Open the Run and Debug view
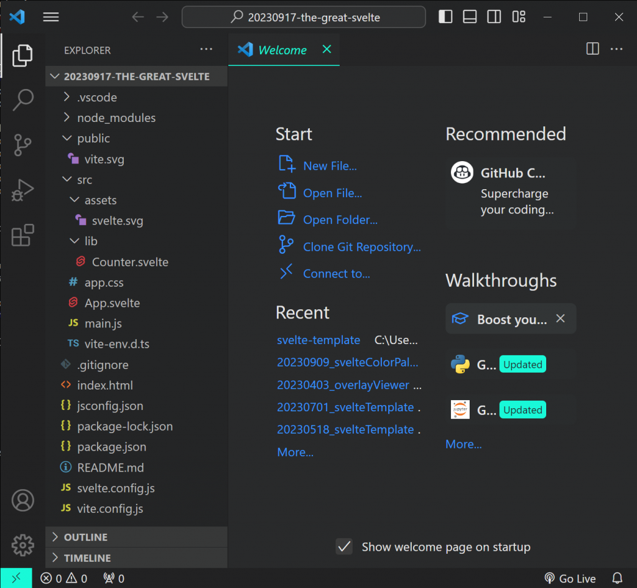Image resolution: width=637 pixels, height=588 pixels. tap(22, 190)
